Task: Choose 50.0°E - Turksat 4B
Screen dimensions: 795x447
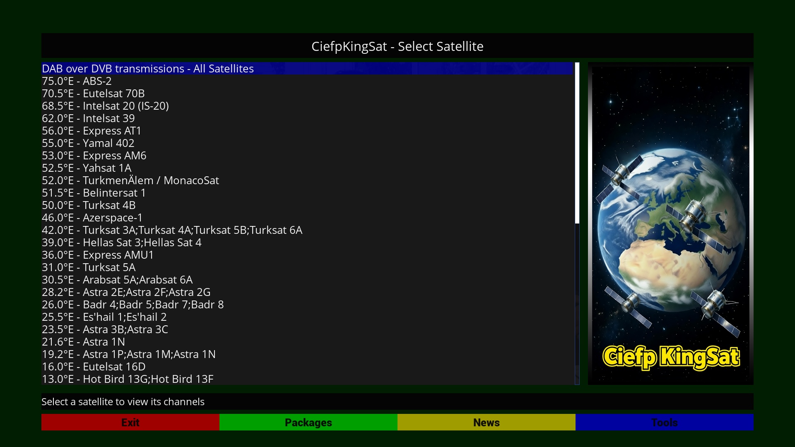Action: 307,205
